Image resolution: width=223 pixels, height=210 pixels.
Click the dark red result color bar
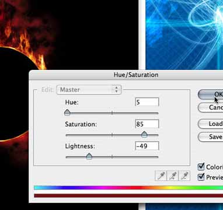(x=128, y=195)
